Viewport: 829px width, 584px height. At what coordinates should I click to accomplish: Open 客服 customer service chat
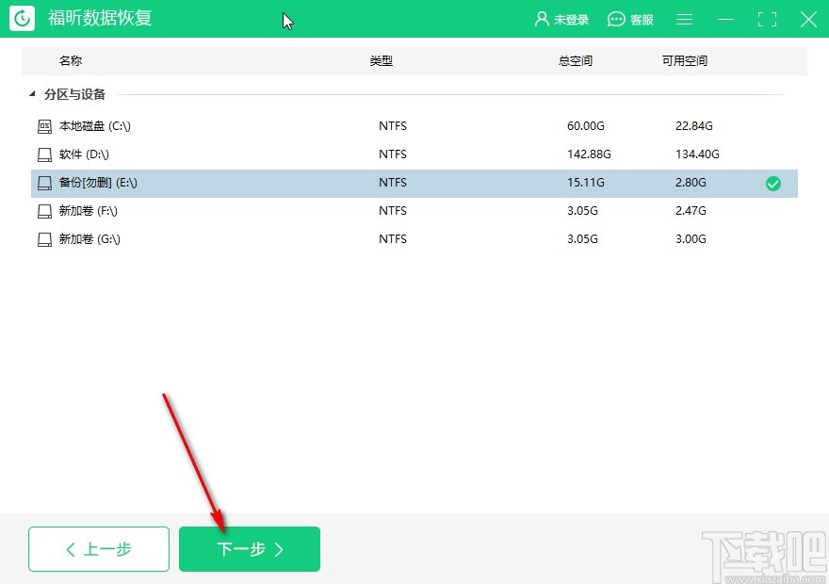pyautogui.click(x=630, y=20)
